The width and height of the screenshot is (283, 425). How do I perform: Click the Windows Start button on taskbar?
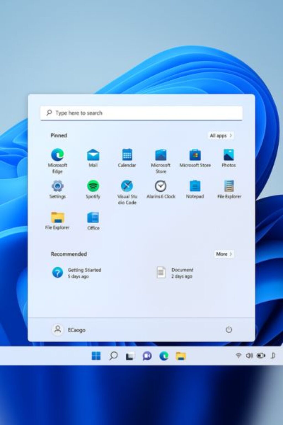(x=96, y=356)
